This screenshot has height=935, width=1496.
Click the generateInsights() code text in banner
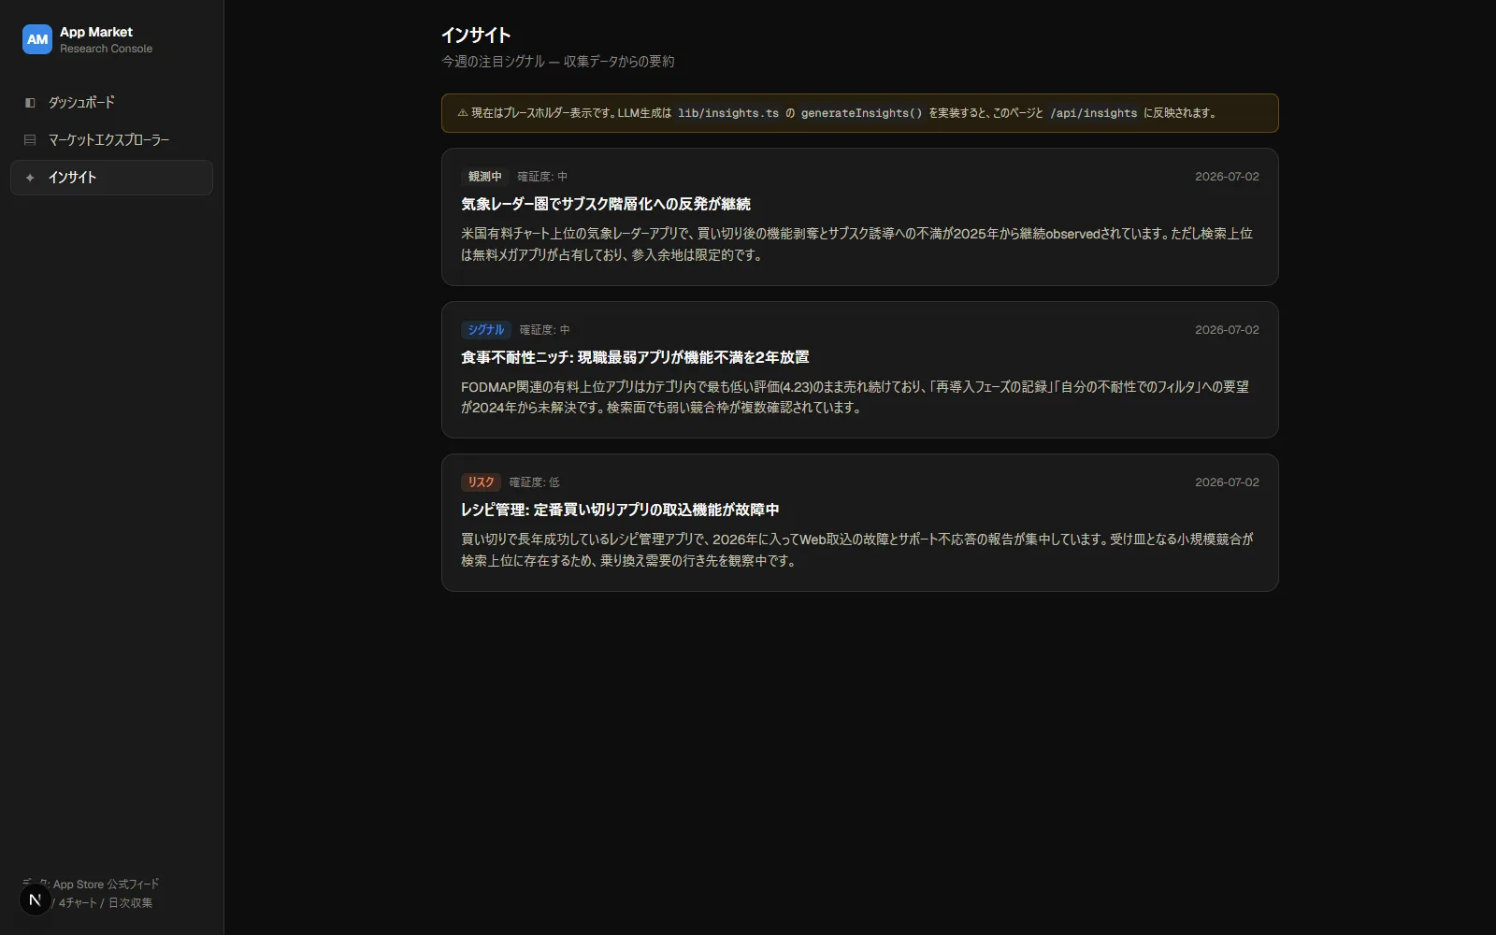tap(861, 113)
